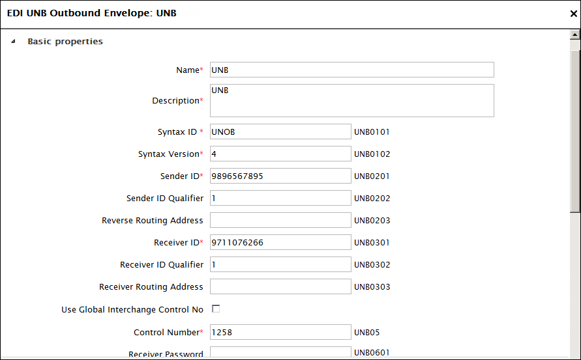Click the Basic properties heading text

[65, 42]
